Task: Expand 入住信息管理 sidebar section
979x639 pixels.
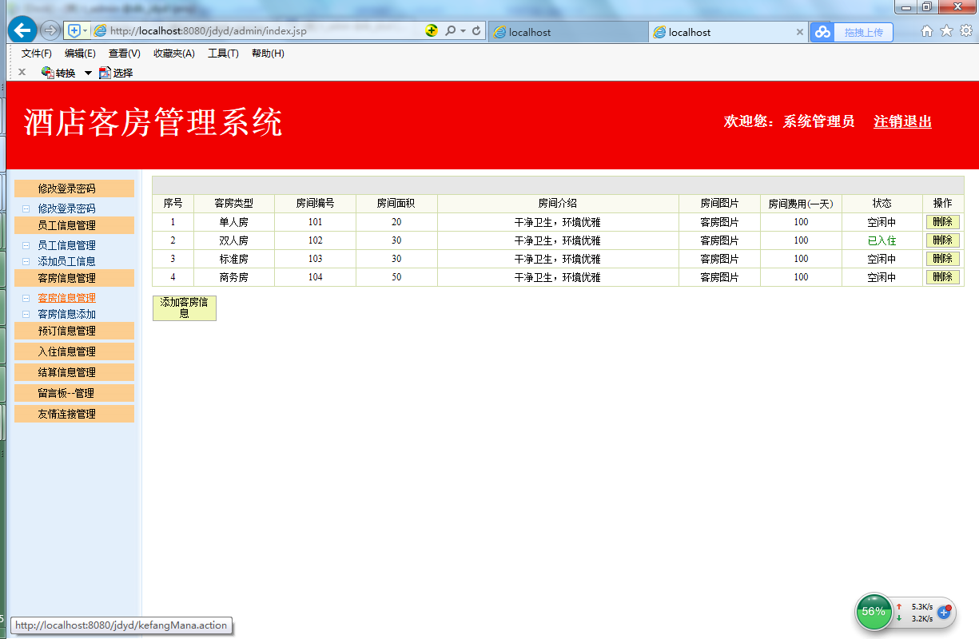Action: click(x=74, y=351)
